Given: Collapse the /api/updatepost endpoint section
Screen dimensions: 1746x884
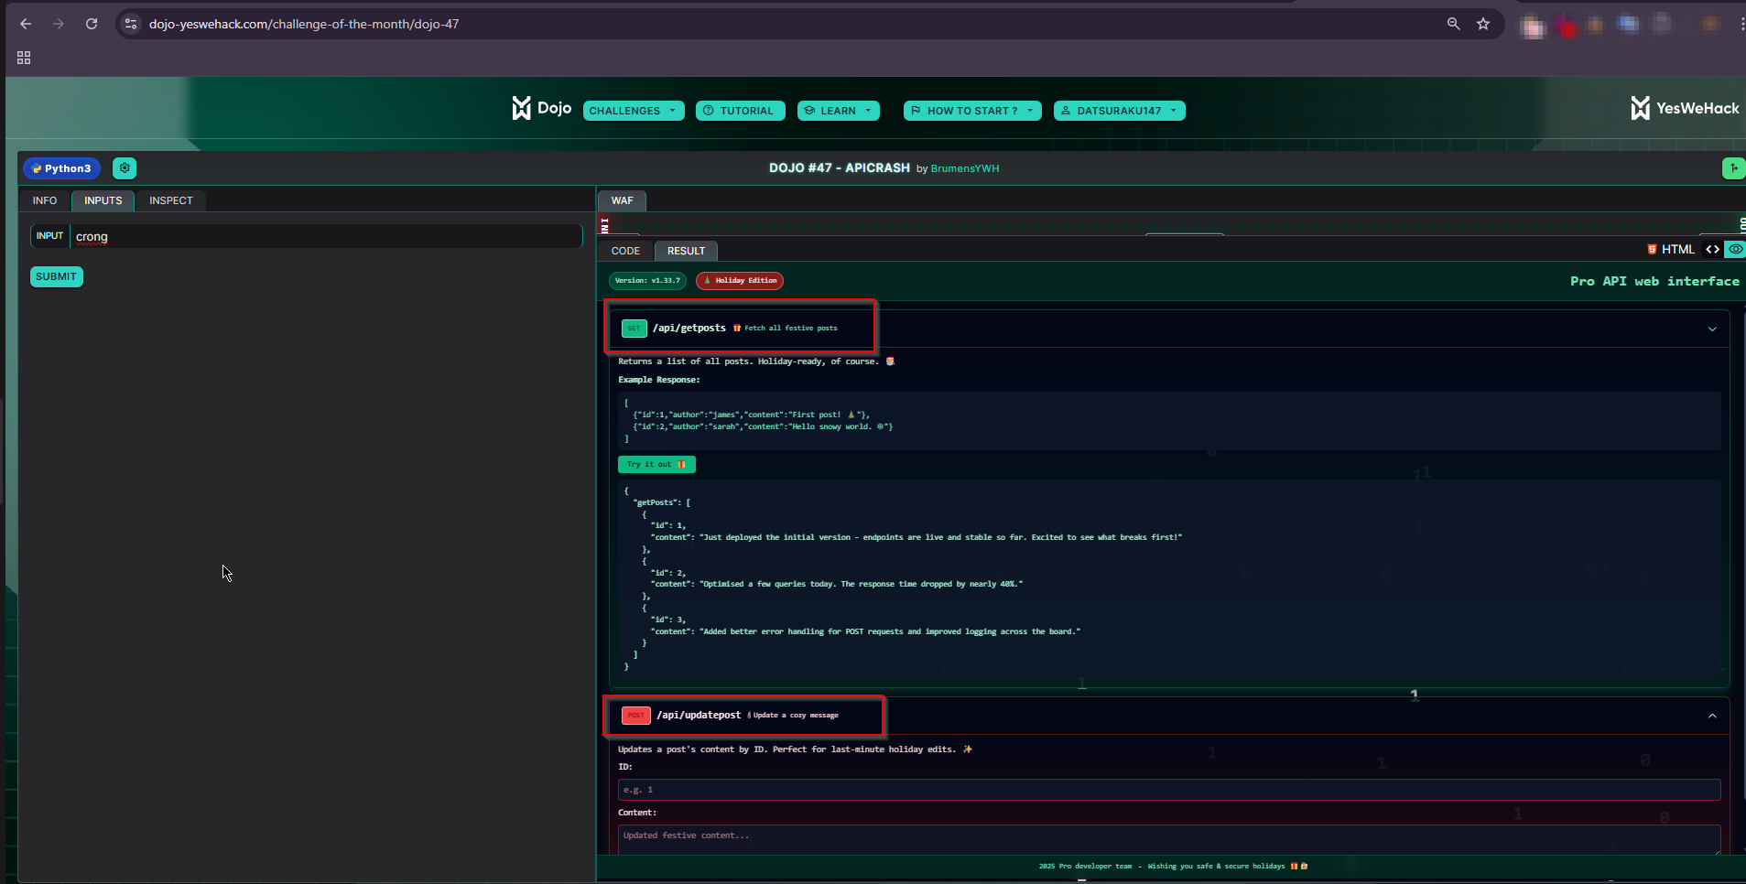Looking at the screenshot, I should click(1711, 716).
